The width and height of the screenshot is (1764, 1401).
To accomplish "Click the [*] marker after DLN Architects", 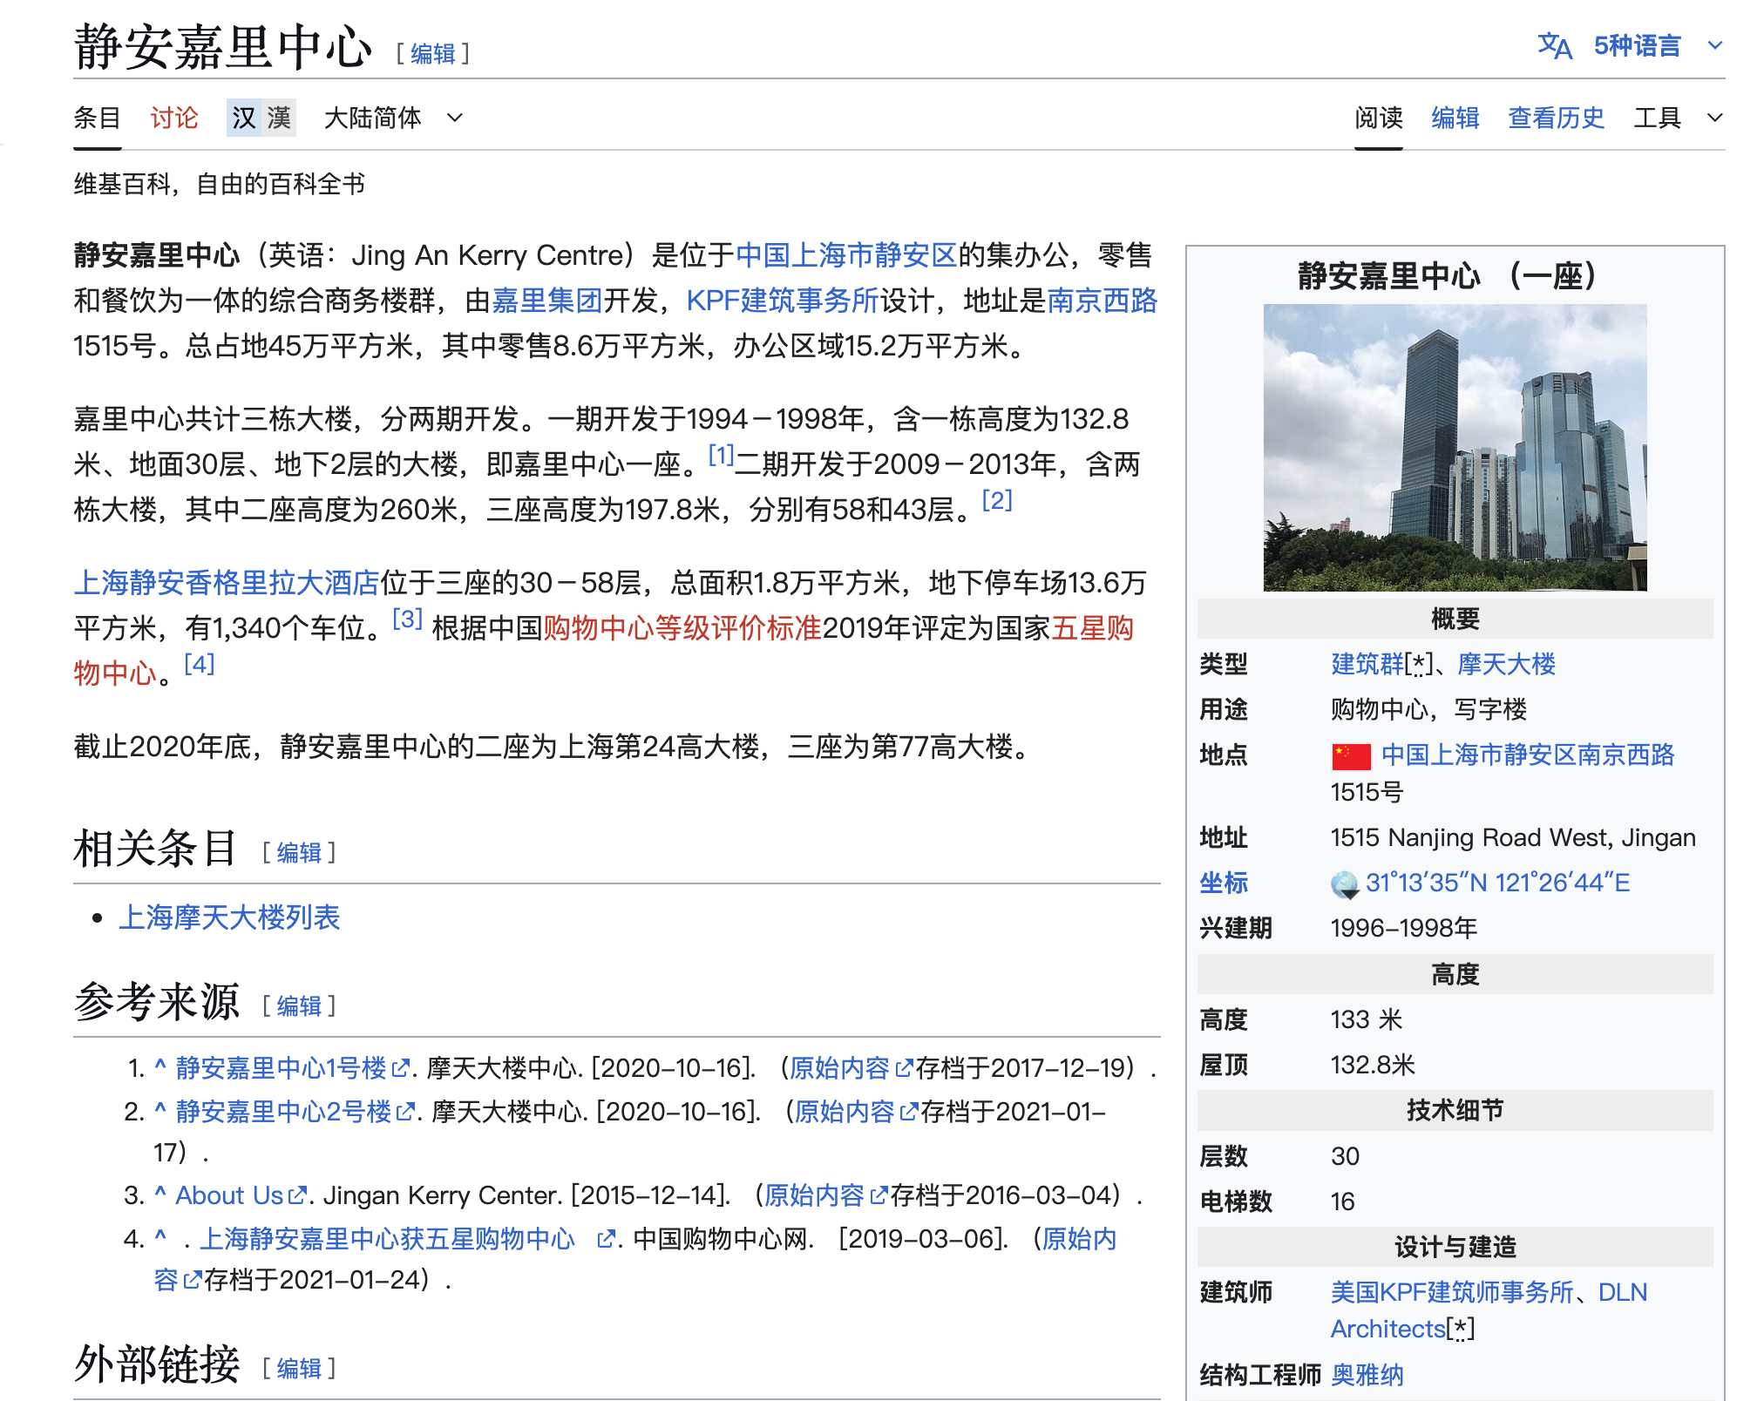I will point(1461,1330).
